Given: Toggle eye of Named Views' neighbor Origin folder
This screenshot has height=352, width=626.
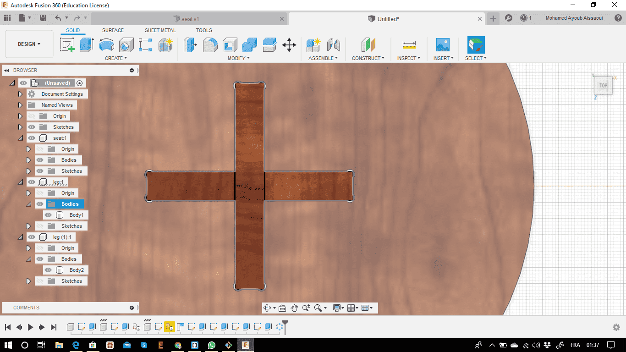Looking at the screenshot, I should point(32,116).
